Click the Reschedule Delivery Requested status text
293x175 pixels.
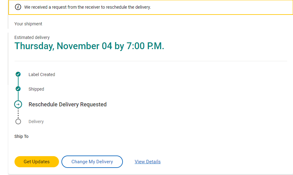pos(67,105)
